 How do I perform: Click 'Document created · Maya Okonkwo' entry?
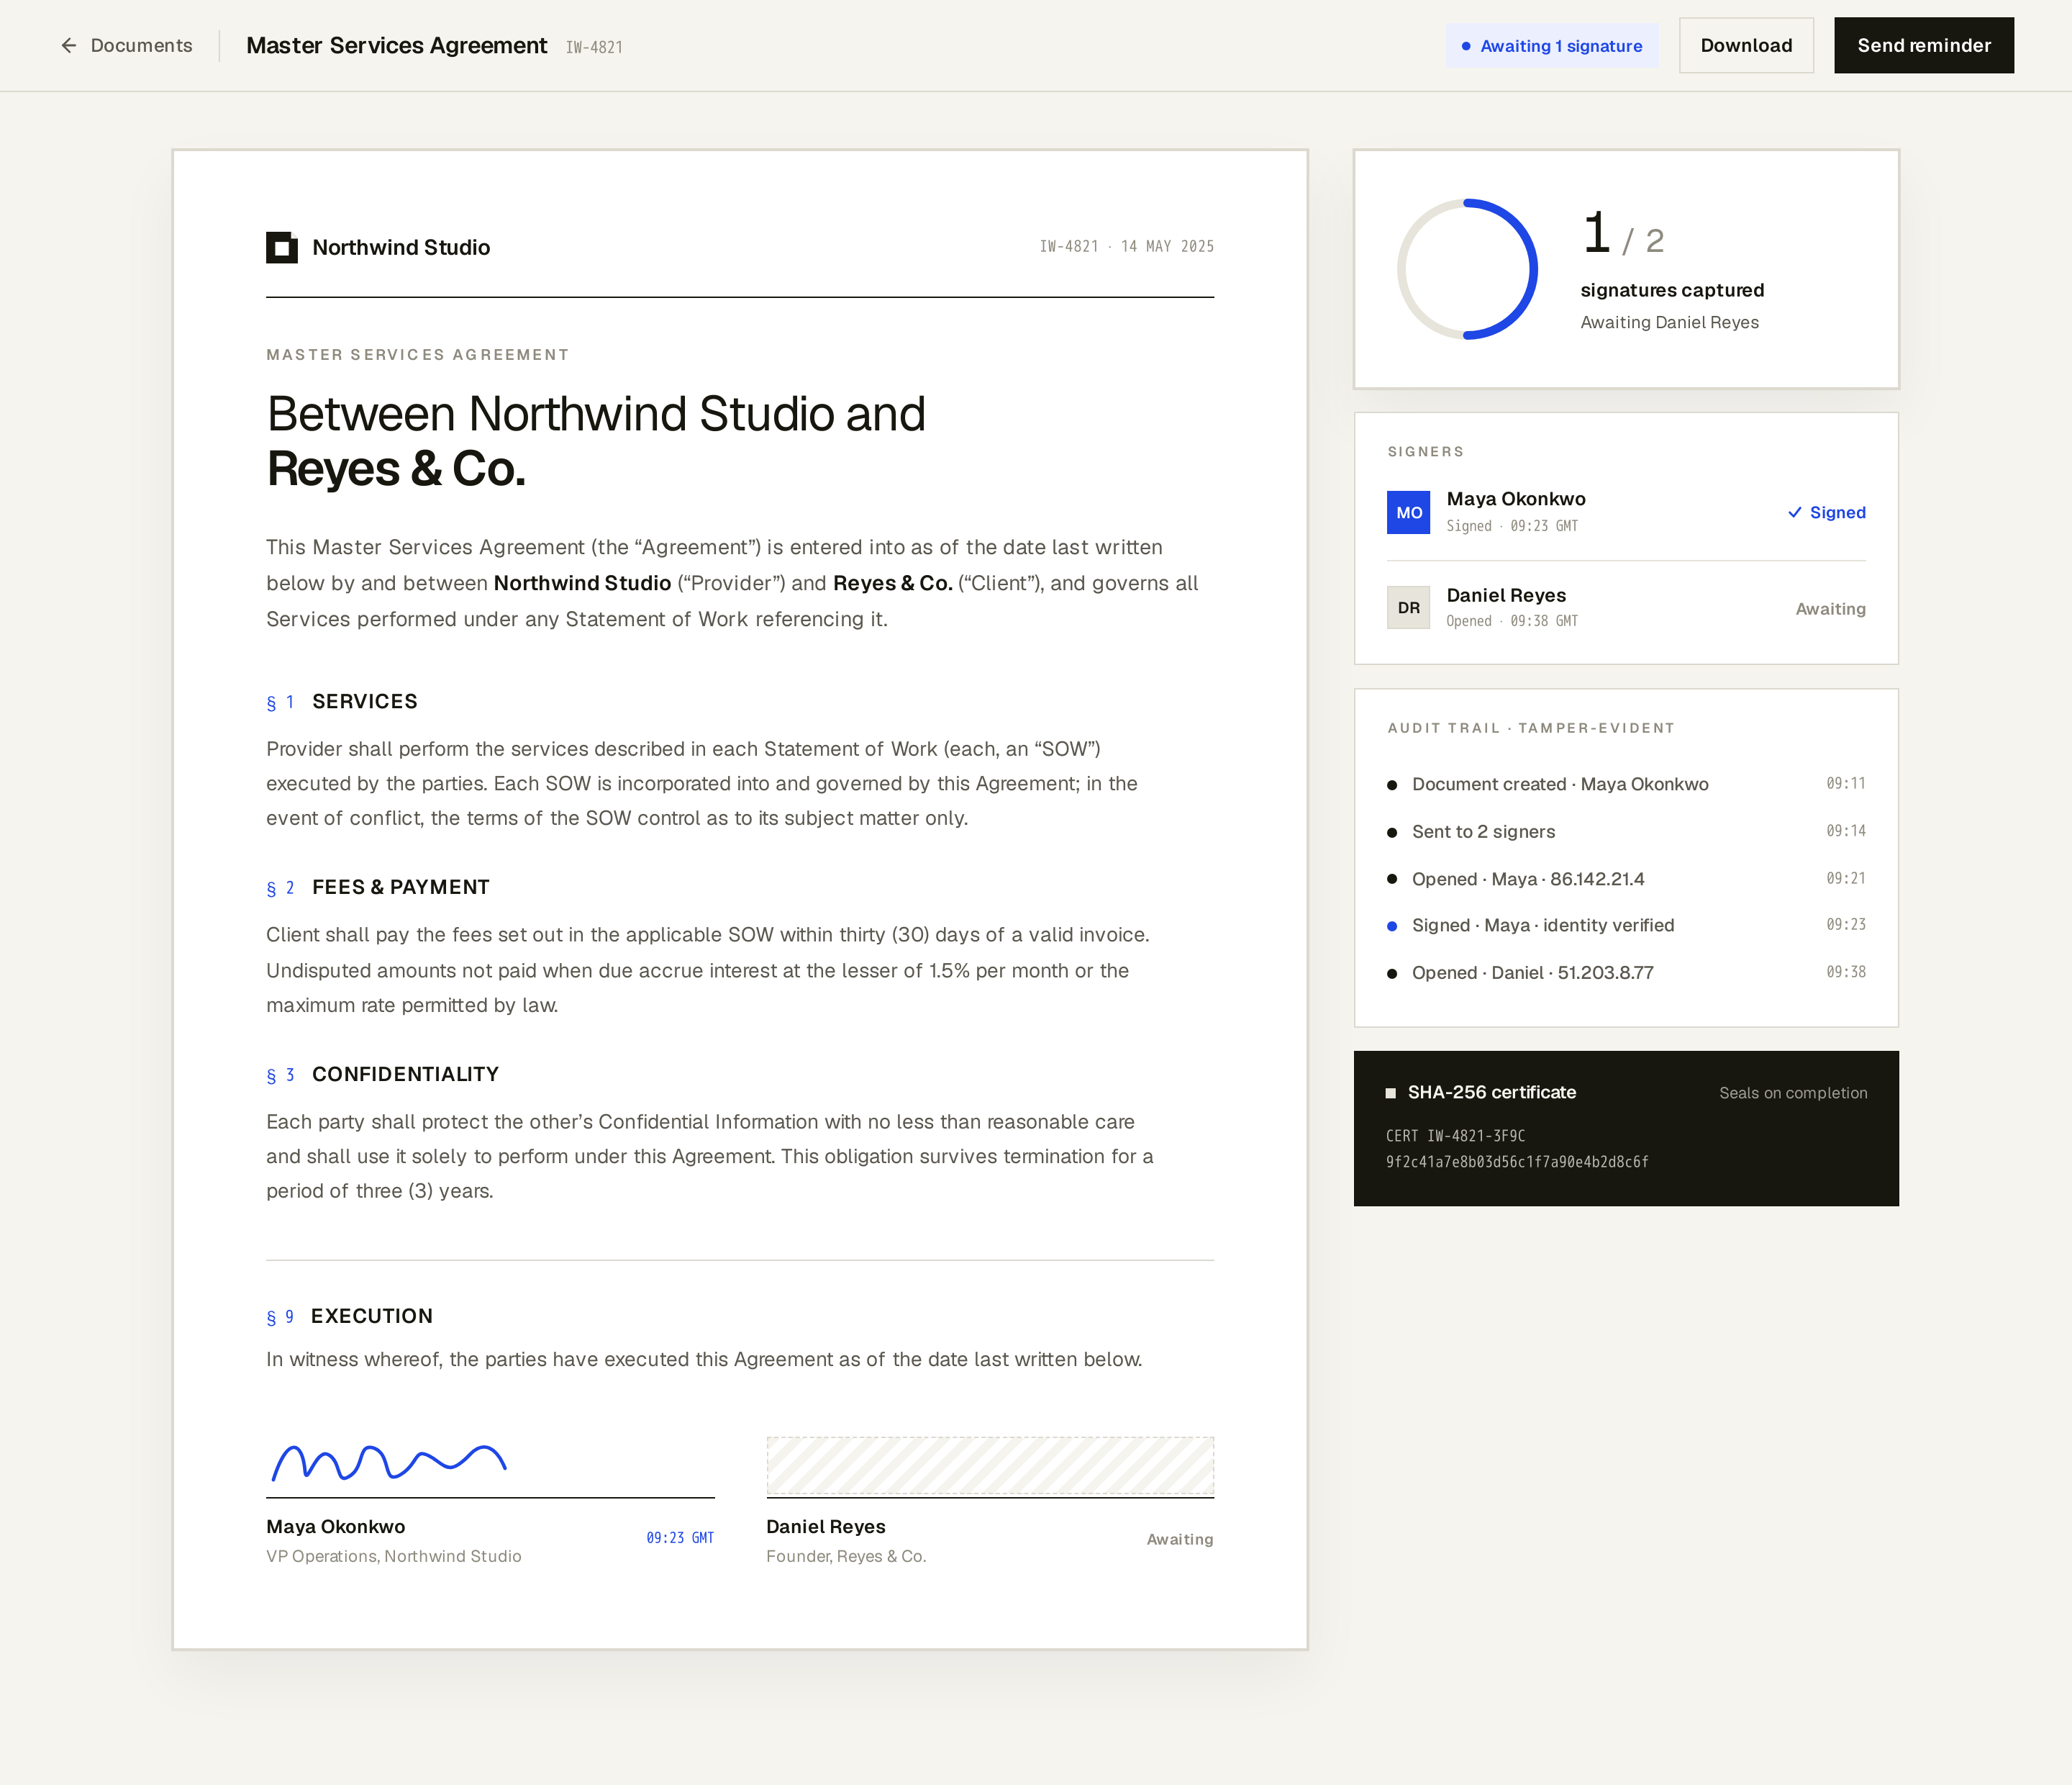pyautogui.click(x=1560, y=785)
